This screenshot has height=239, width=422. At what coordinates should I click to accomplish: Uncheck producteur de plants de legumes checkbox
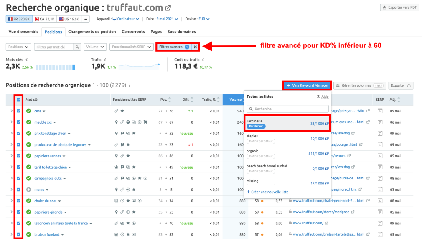tap(18, 144)
